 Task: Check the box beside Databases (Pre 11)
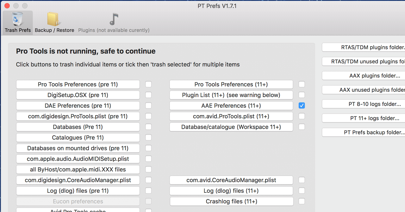[148, 127]
